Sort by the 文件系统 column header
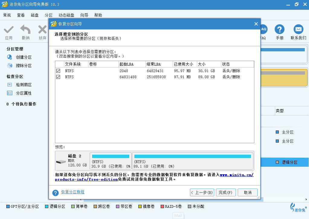Image resolution: width=309 pixels, height=219 pixels. tap(76, 64)
